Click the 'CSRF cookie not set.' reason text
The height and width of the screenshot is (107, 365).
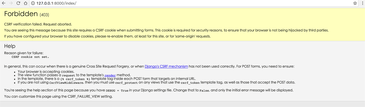coord(30,57)
